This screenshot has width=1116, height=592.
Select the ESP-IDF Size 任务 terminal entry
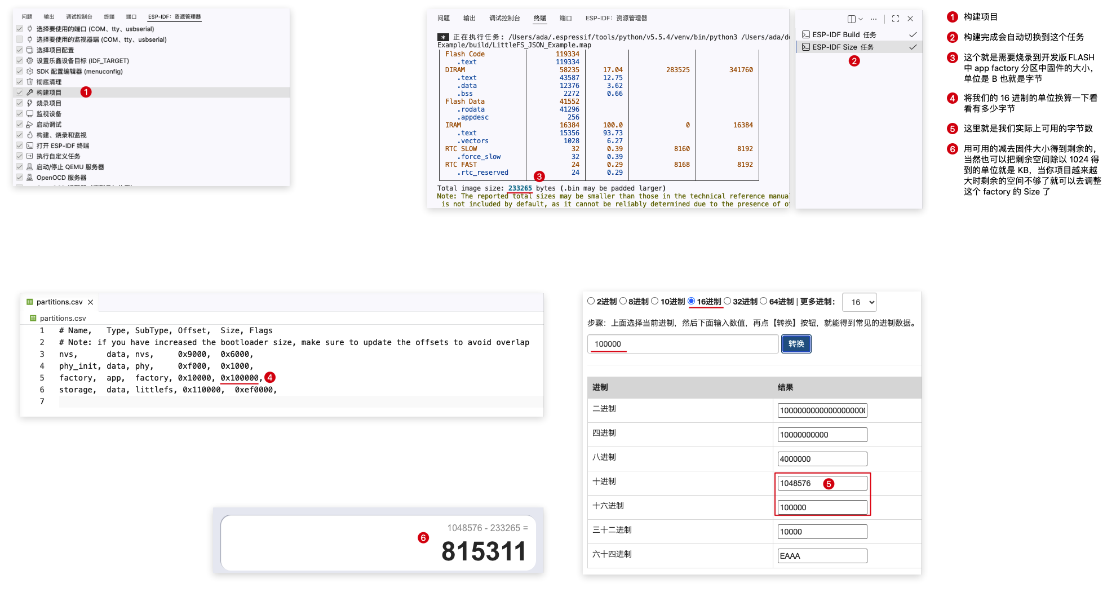coord(859,47)
